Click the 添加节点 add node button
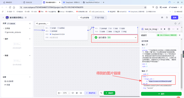Image resolution: width=184 pixels, height=98 pixels. point(91,93)
